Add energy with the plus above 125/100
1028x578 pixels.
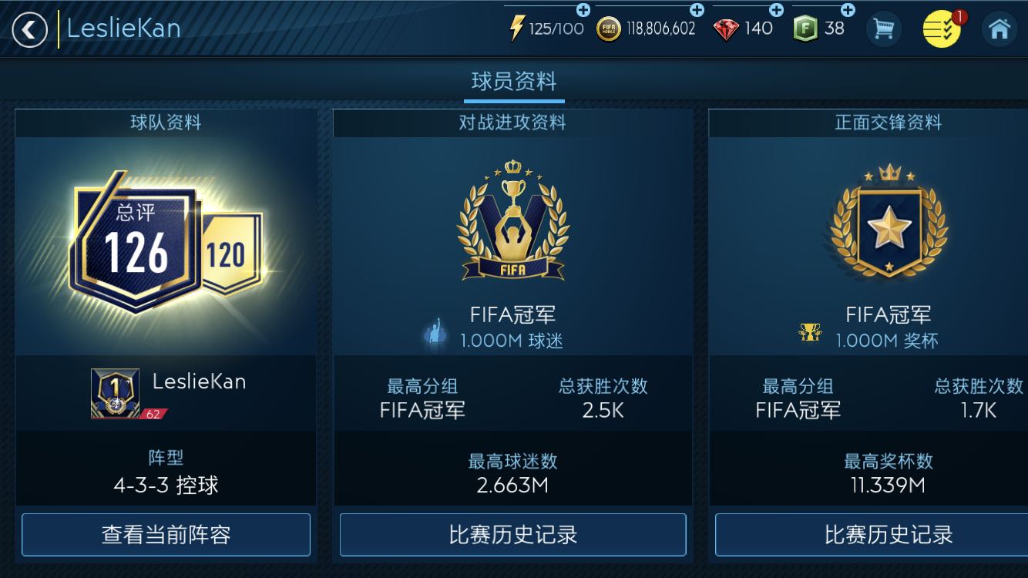(x=583, y=10)
